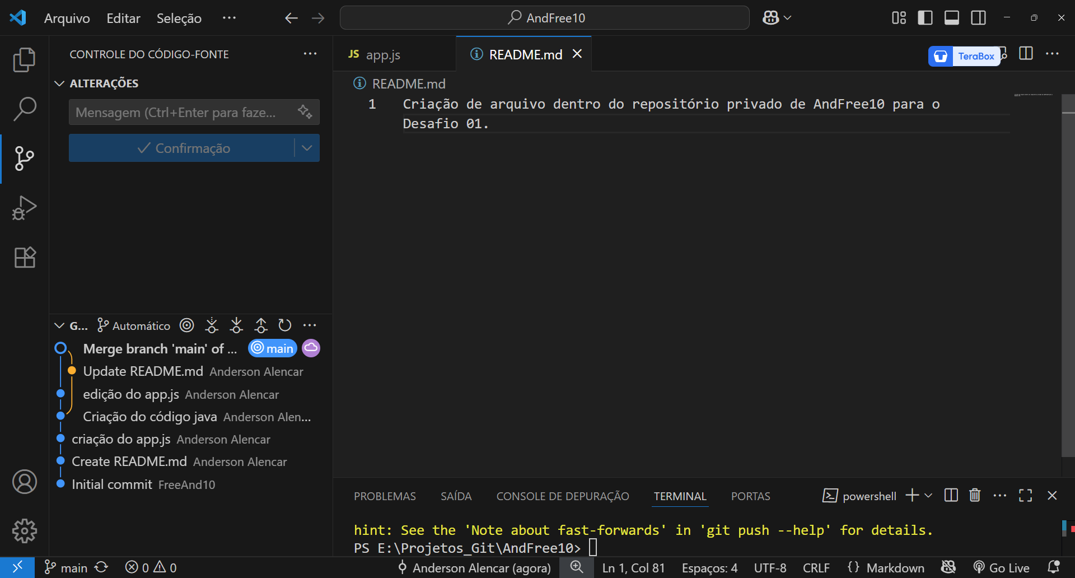Generate commit message with sparkle icon
This screenshot has height=578, width=1075.
point(305,112)
